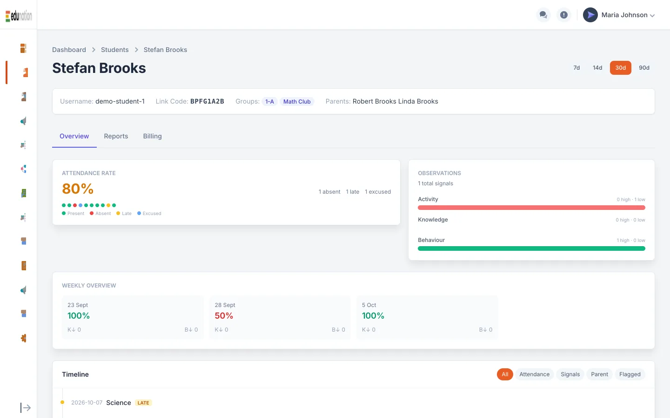670x418 pixels.
Task: Go to Students via breadcrumb
Action: (x=114, y=50)
